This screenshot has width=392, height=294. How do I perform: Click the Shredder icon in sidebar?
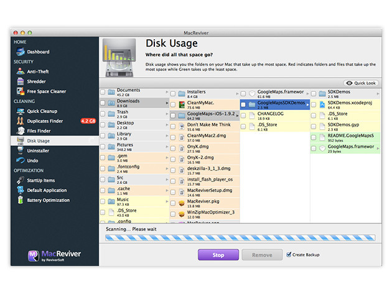click(21, 81)
